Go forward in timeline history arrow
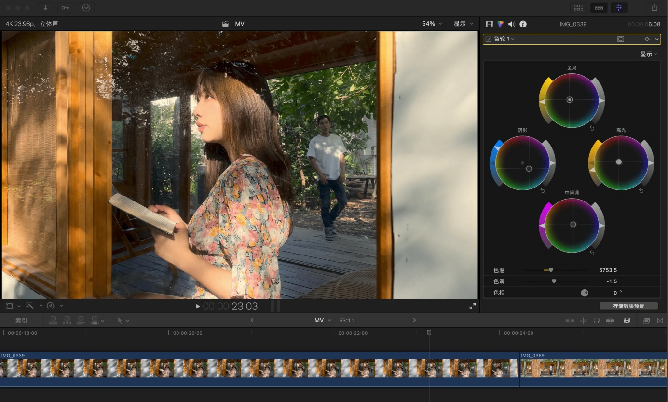The height and width of the screenshot is (402, 668). click(x=414, y=320)
